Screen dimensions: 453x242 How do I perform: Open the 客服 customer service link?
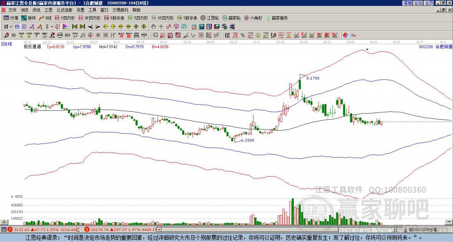pos(407,3)
